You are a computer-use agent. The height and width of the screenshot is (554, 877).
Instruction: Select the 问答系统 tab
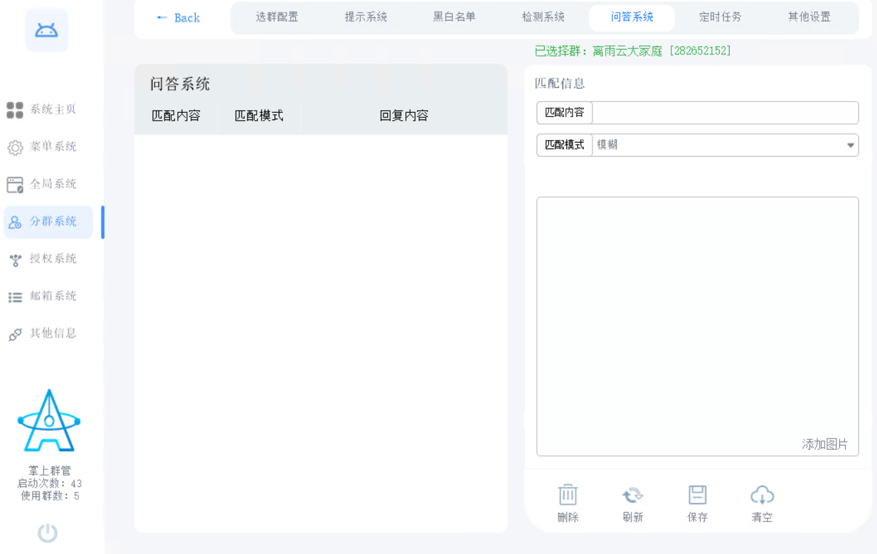632,17
